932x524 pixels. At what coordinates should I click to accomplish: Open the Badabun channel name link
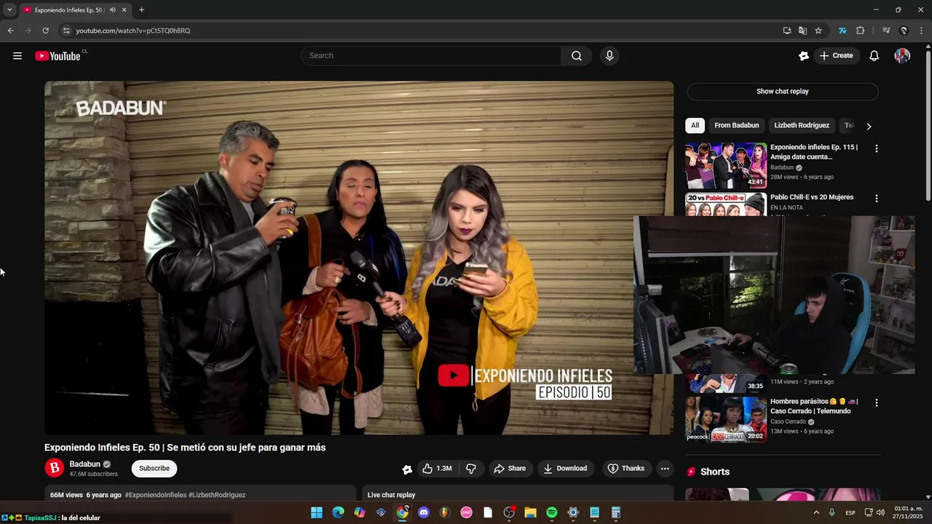(84, 464)
